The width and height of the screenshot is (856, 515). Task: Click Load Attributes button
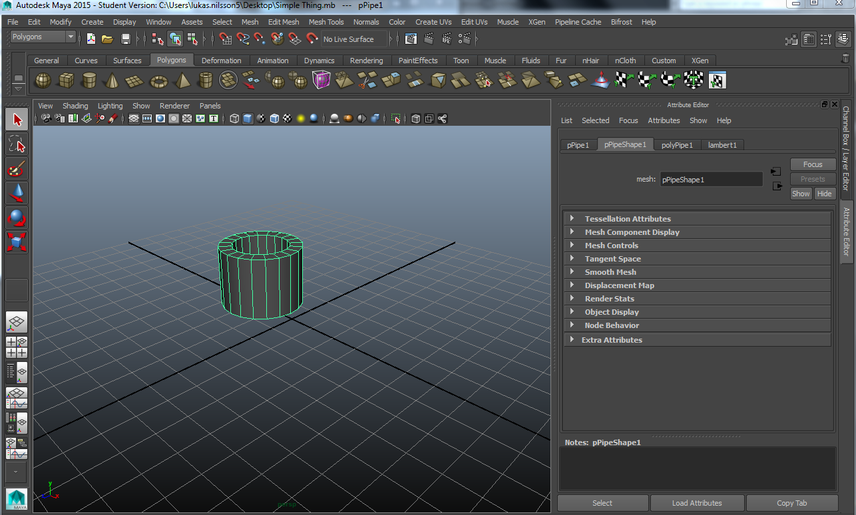(x=697, y=503)
